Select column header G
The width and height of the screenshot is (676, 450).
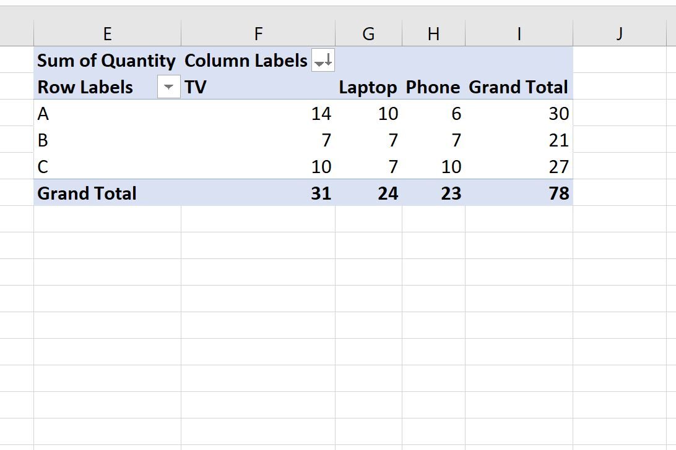(x=368, y=33)
